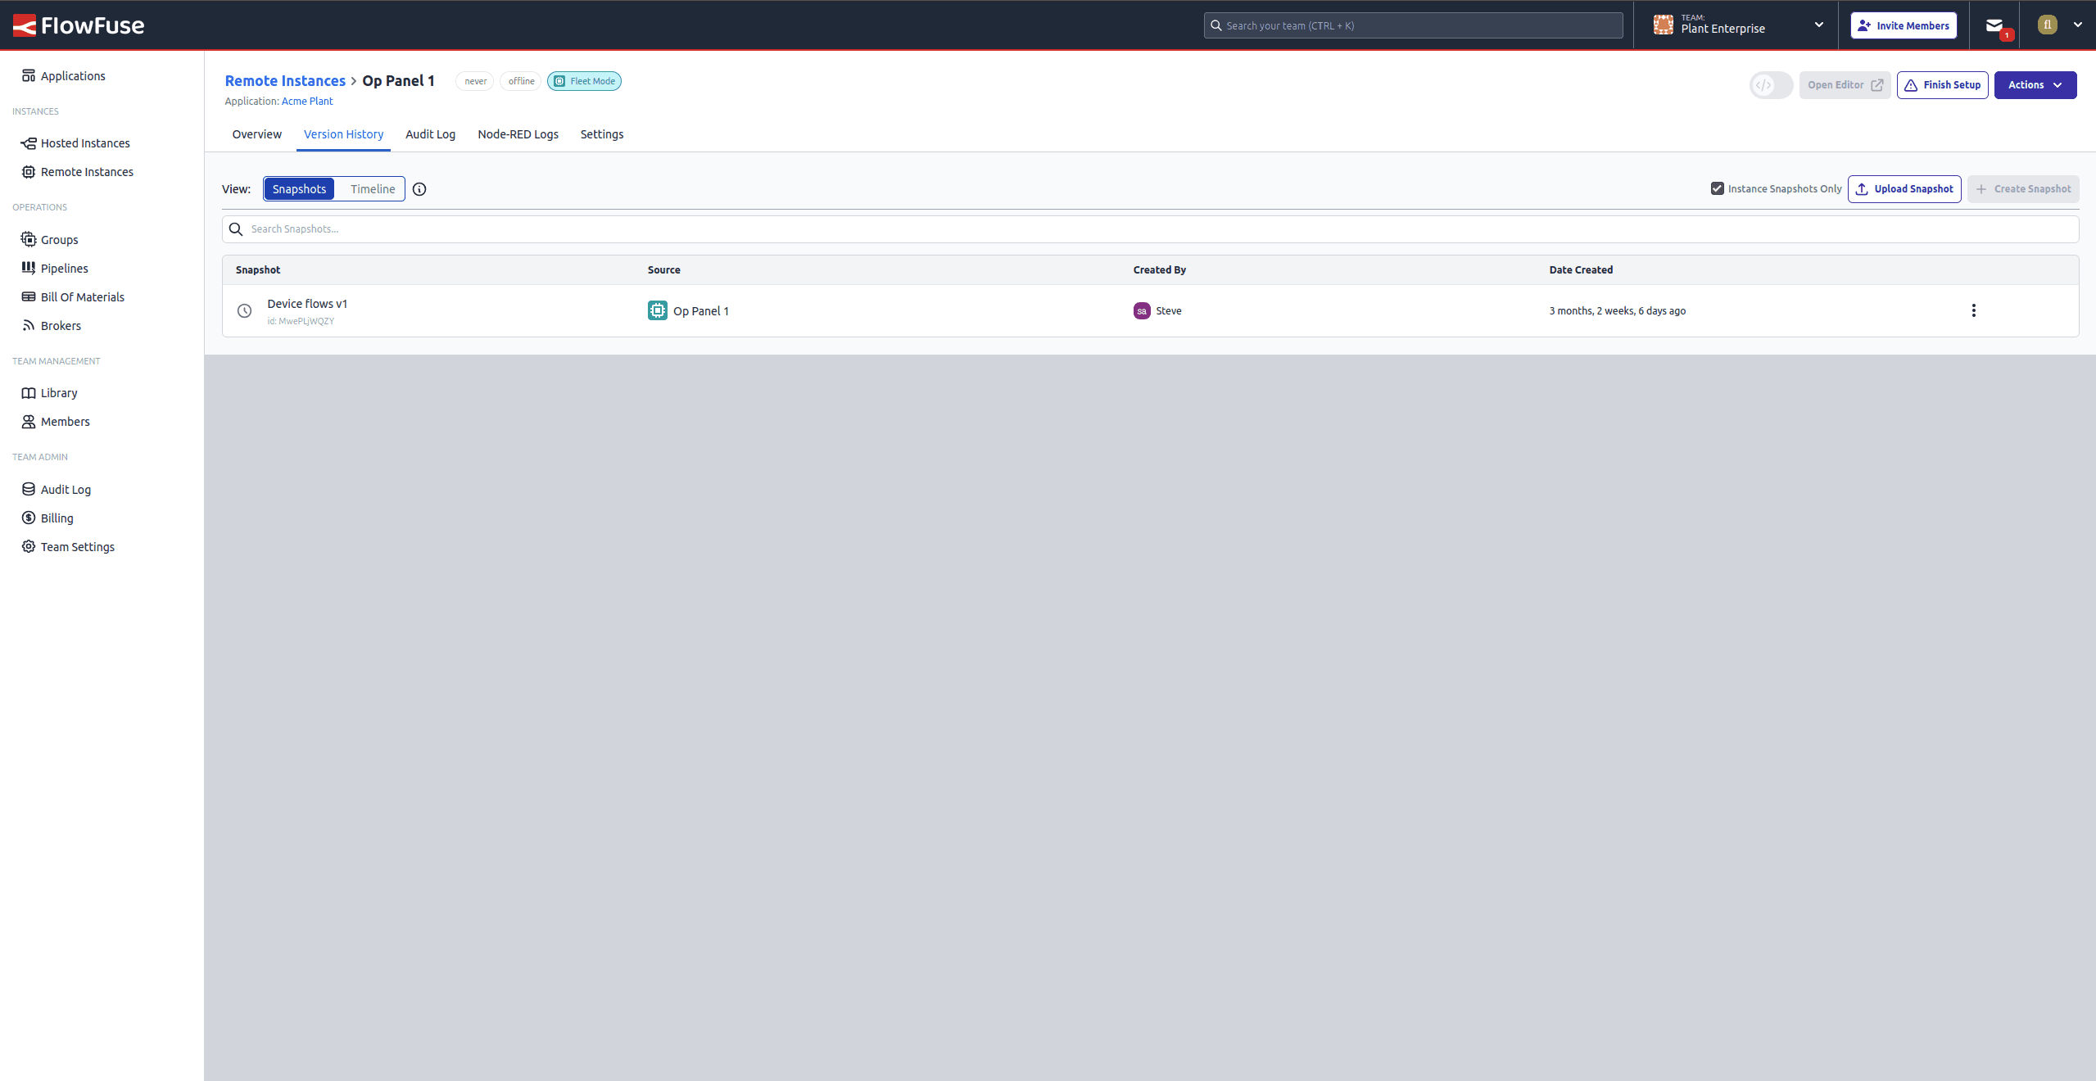Click the view info circle icon
The height and width of the screenshot is (1081, 2096).
(419, 189)
